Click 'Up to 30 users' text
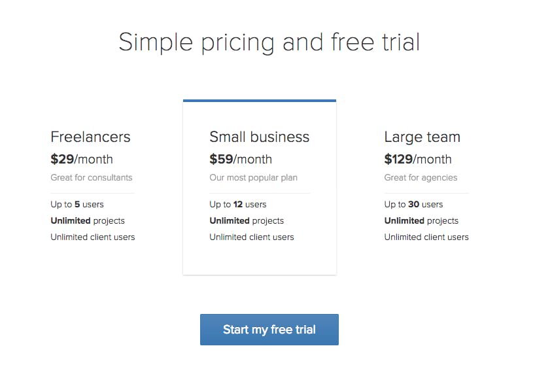Viewport: 533px width, 380px height. 413,204
